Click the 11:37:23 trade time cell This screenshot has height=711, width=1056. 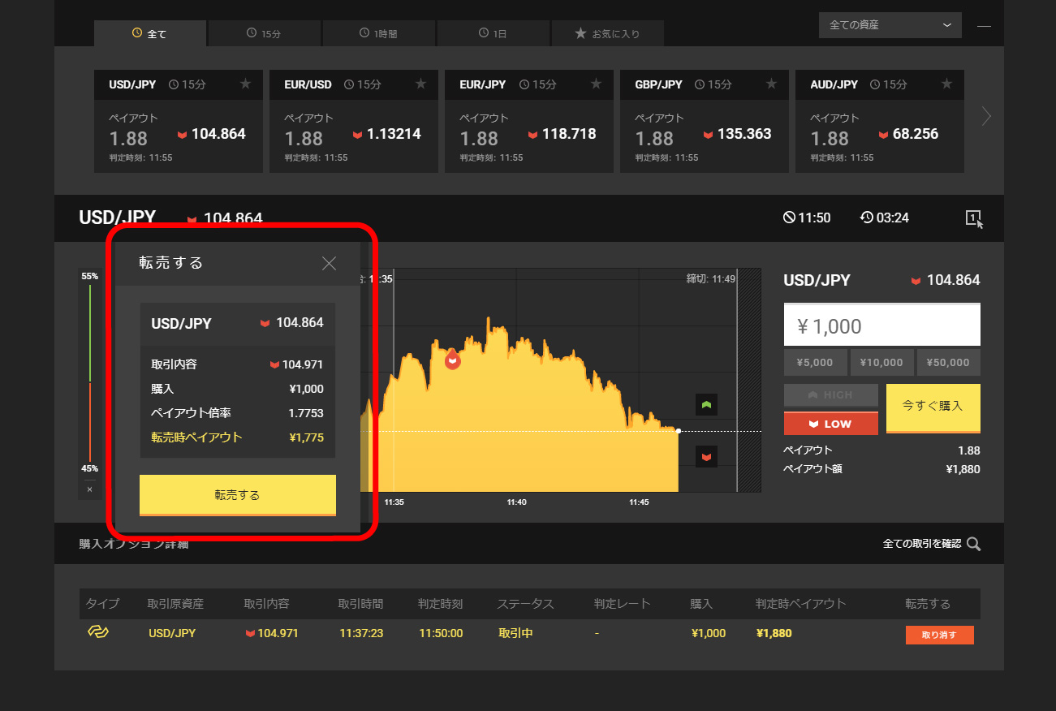[362, 633]
